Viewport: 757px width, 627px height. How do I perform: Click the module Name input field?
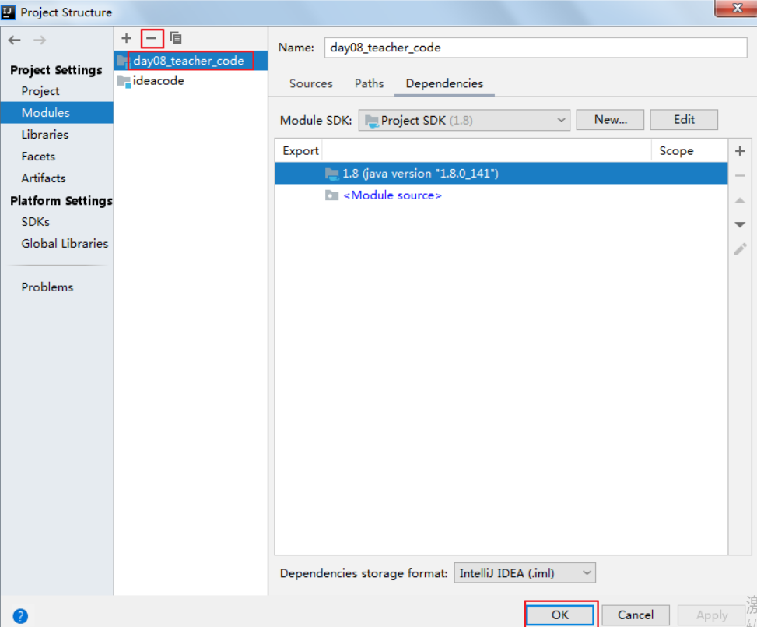536,48
